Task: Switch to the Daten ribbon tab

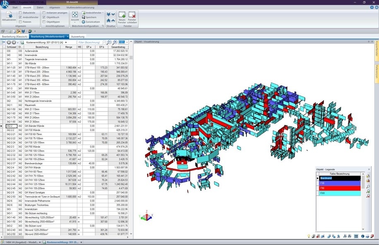Action: click(x=40, y=7)
